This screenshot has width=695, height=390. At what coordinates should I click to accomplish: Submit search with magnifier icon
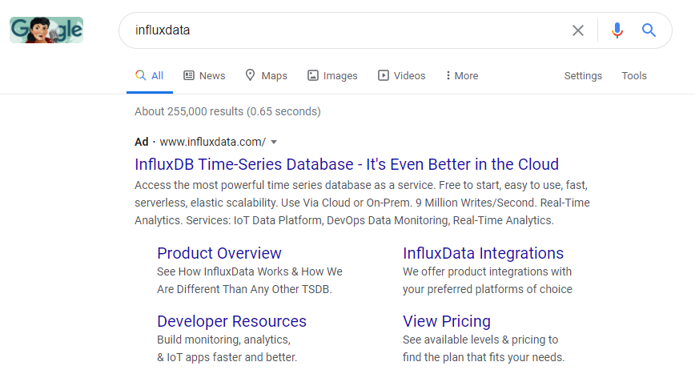pos(649,30)
